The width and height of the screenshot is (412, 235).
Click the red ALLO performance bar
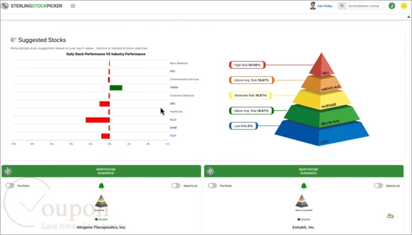98,120
